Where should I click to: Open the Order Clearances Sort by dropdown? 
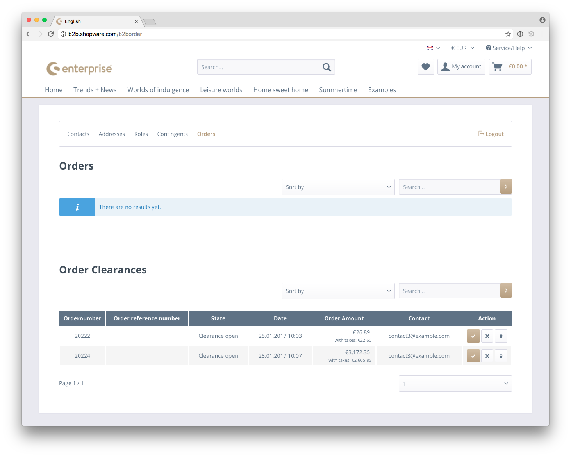click(x=338, y=291)
